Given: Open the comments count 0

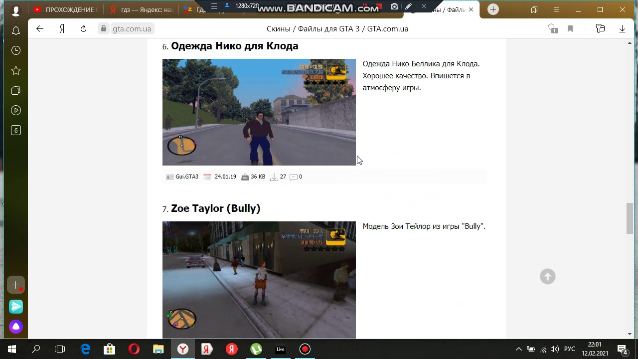Looking at the screenshot, I should click(300, 177).
